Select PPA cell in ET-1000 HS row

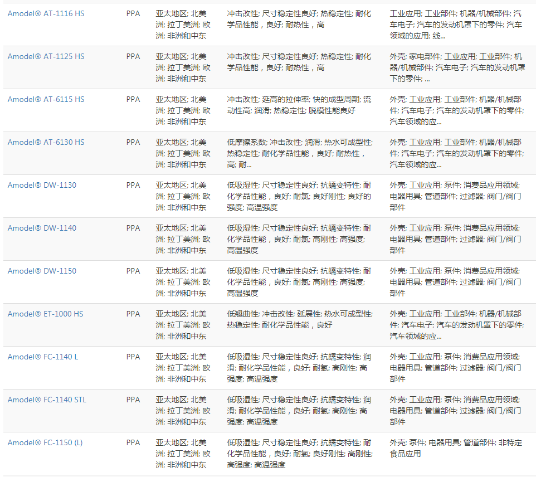tap(133, 314)
